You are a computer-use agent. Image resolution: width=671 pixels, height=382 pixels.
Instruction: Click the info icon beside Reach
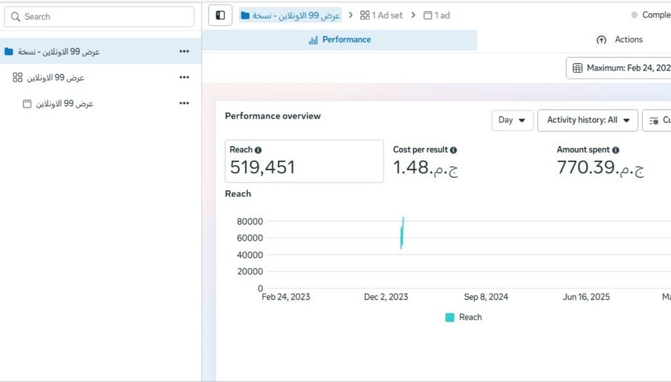click(258, 150)
